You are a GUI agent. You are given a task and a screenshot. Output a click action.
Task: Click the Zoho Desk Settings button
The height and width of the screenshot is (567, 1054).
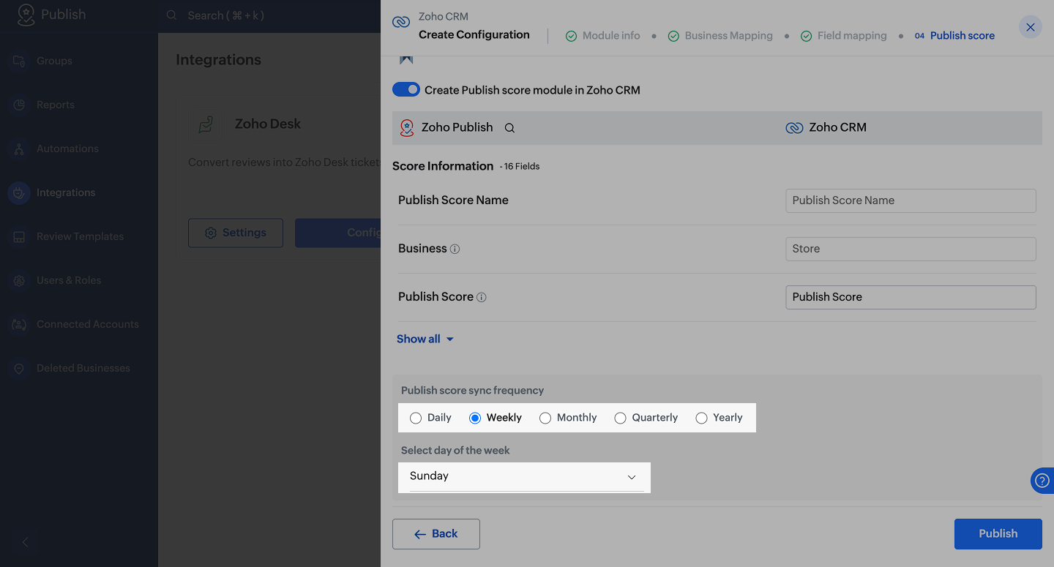[x=236, y=233]
